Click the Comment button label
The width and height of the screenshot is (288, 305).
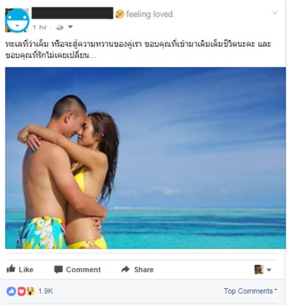click(x=84, y=270)
